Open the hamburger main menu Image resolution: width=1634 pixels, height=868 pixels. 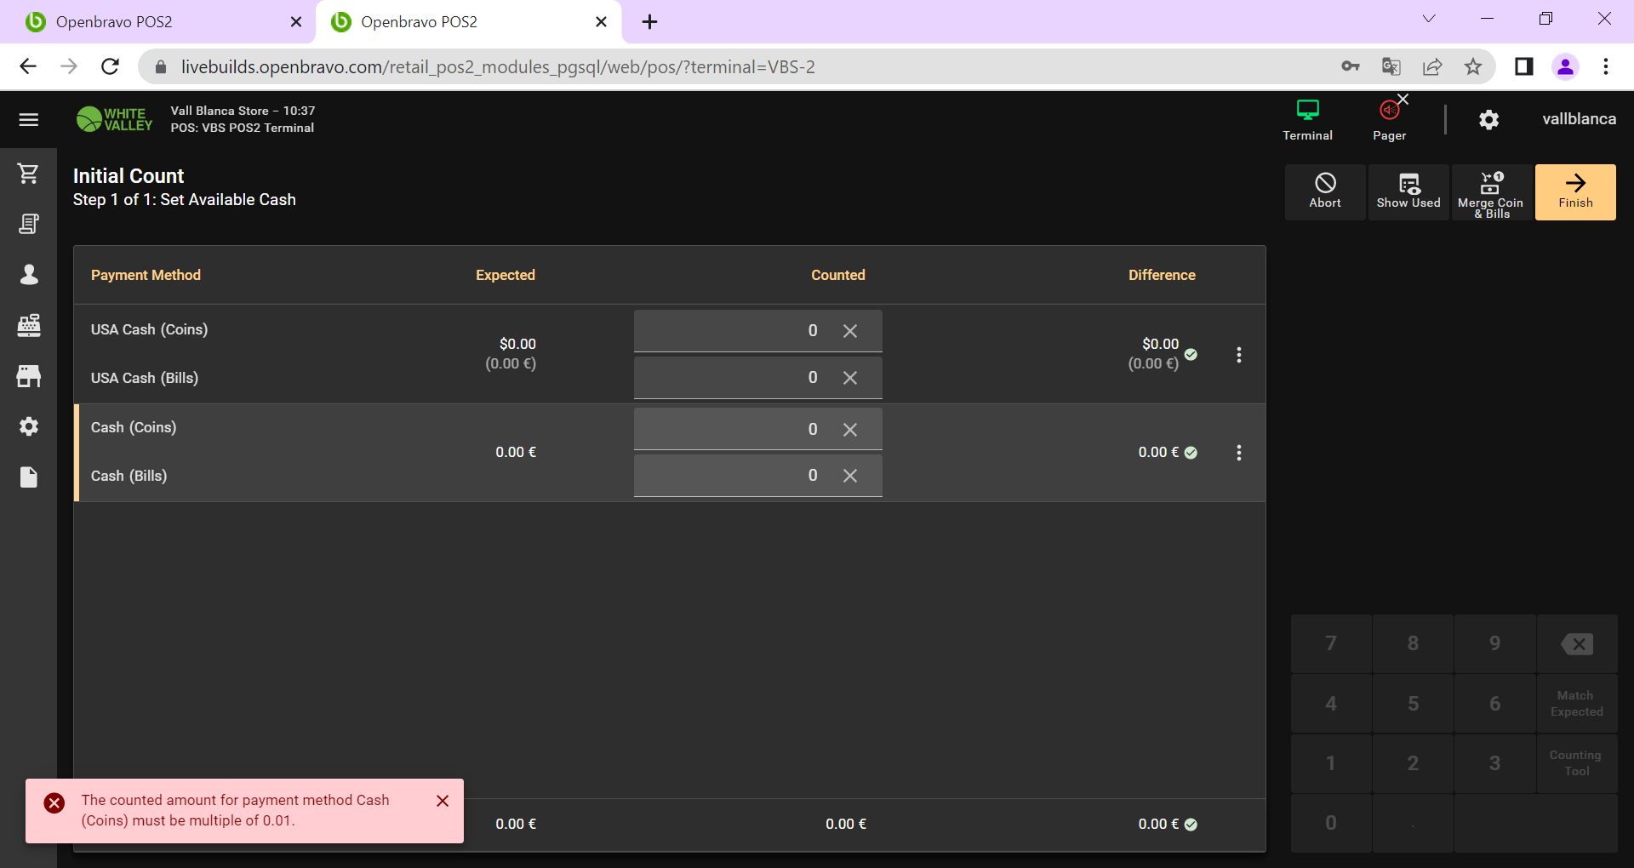29,120
